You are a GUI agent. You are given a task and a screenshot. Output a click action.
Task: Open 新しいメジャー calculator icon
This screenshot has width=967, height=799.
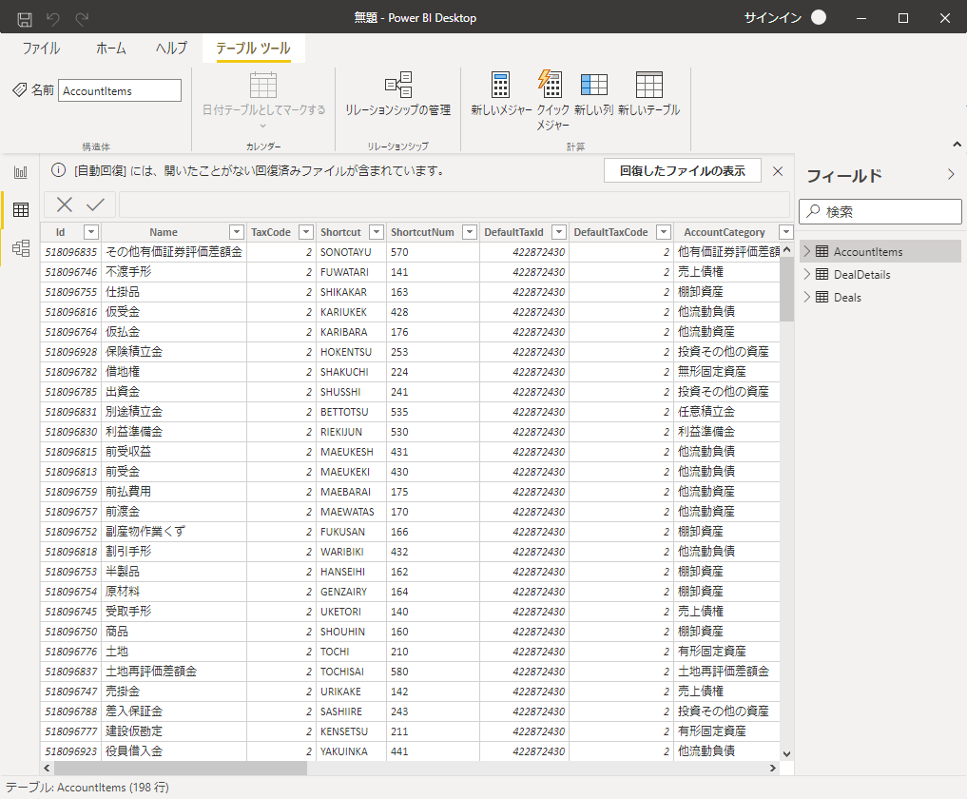tap(501, 86)
